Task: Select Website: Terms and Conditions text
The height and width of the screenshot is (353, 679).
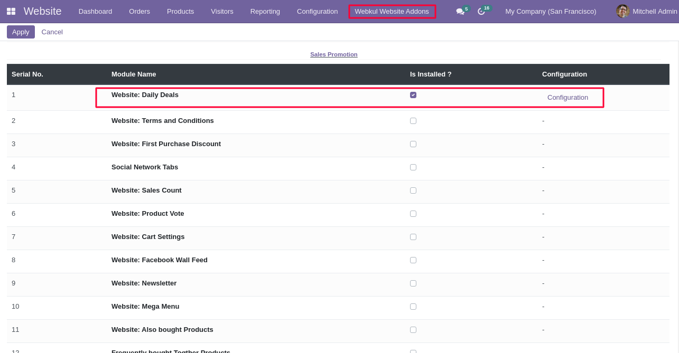Action: (163, 120)
